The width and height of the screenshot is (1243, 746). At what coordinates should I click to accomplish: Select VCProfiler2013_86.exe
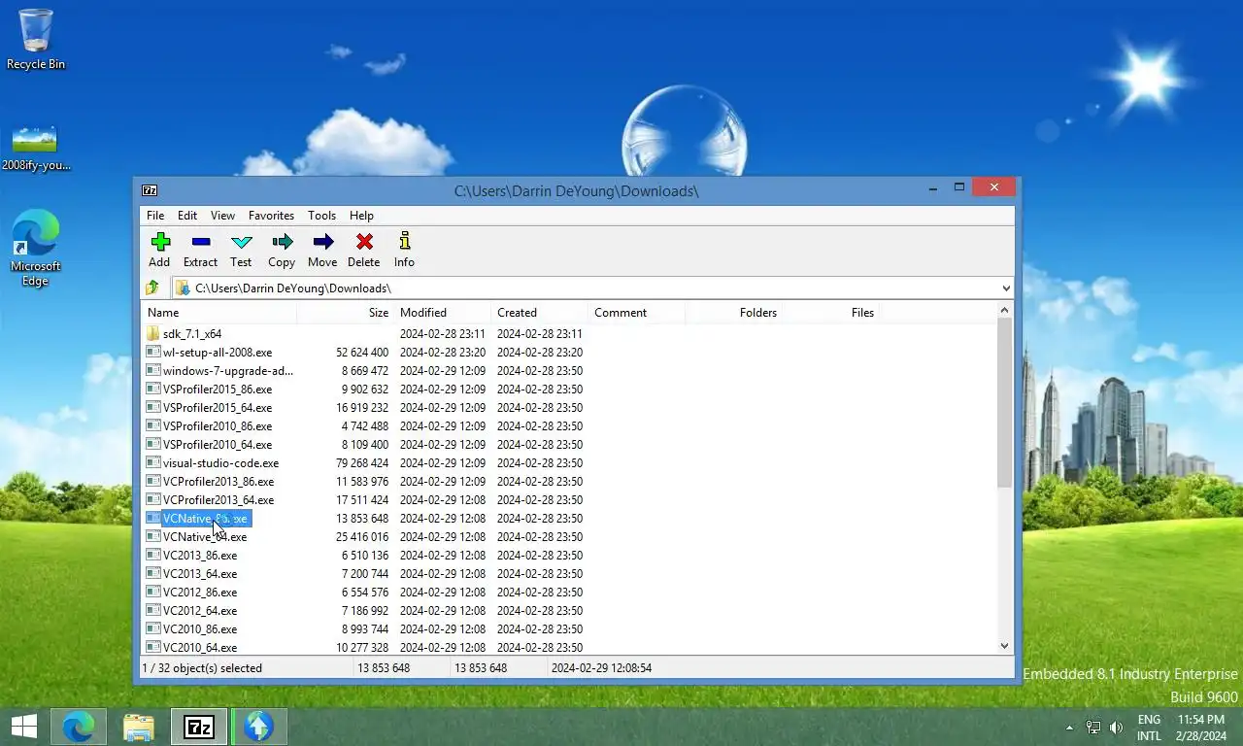click(x=218, y=481)
